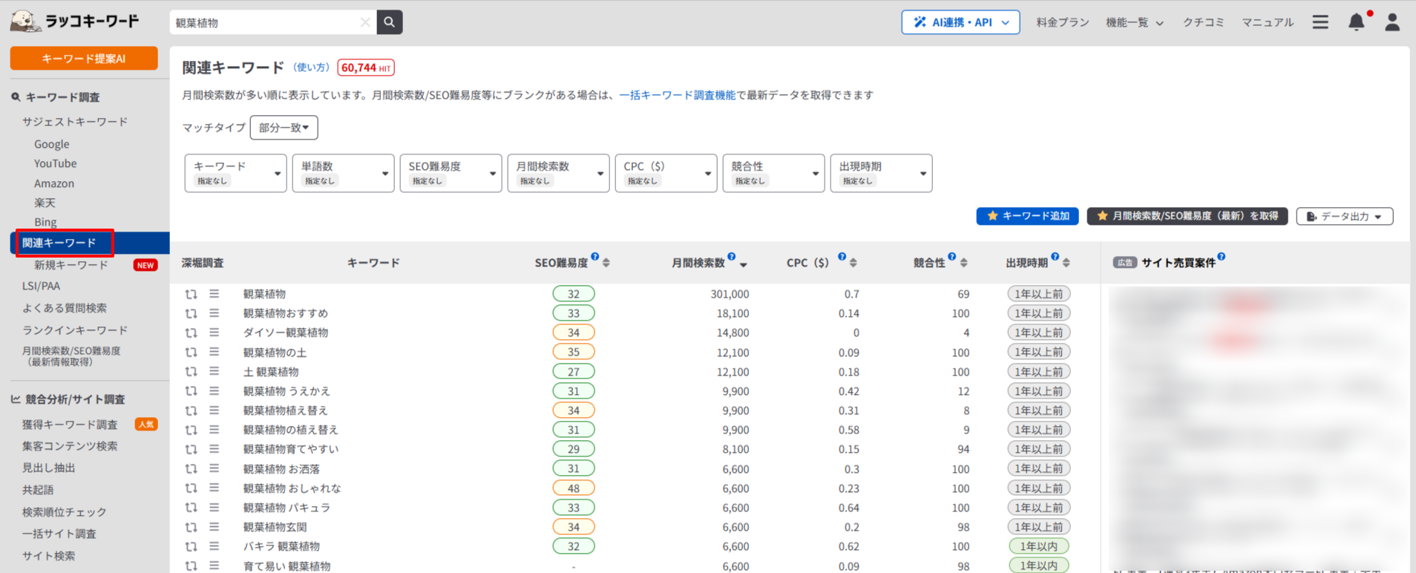Open the 出現時期 filter dropdown
1416x573 pixels.
882,173
